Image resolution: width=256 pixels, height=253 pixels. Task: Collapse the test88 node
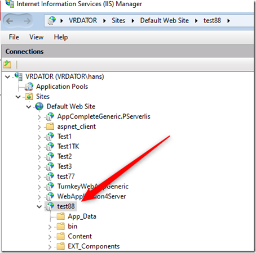[39, 207]
